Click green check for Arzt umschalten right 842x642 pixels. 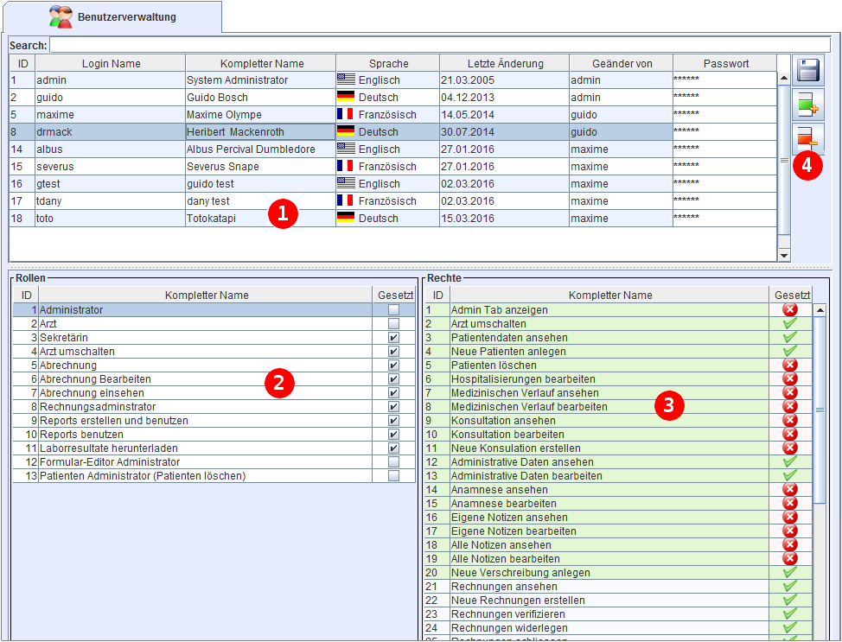789,324
